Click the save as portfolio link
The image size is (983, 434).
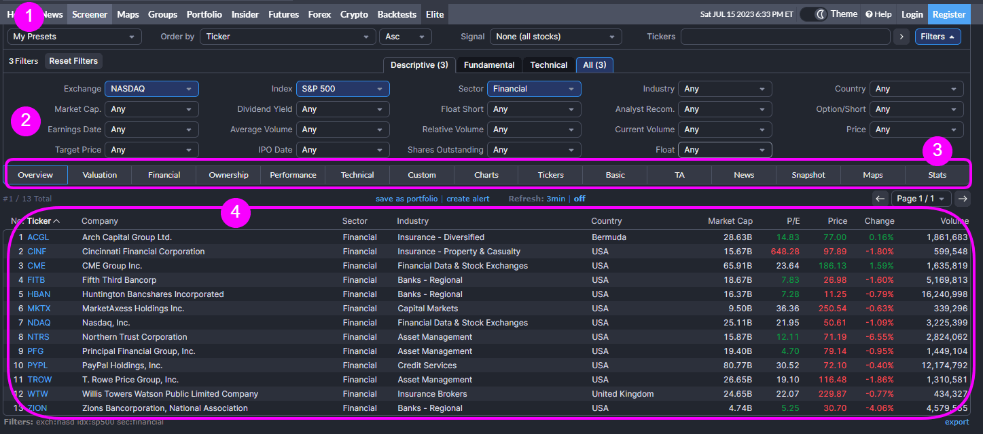407,199
